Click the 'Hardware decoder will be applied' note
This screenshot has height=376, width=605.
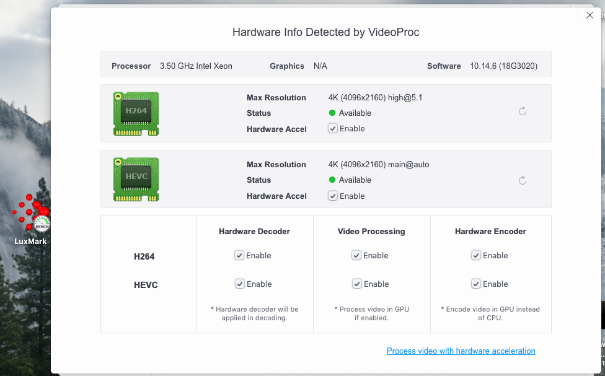tap(255, 313)
